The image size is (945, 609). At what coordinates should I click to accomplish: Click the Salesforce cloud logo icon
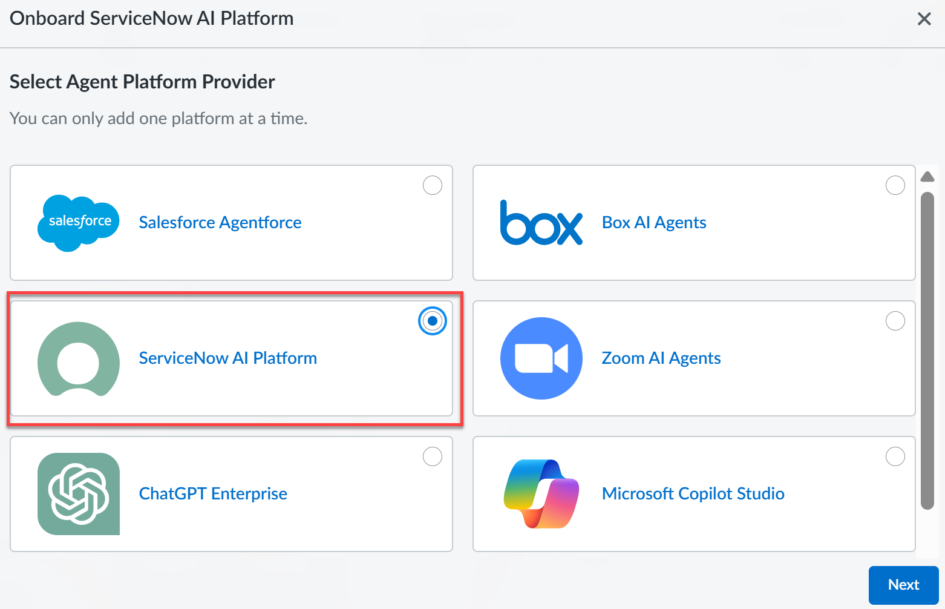click(x=79, y=223)
